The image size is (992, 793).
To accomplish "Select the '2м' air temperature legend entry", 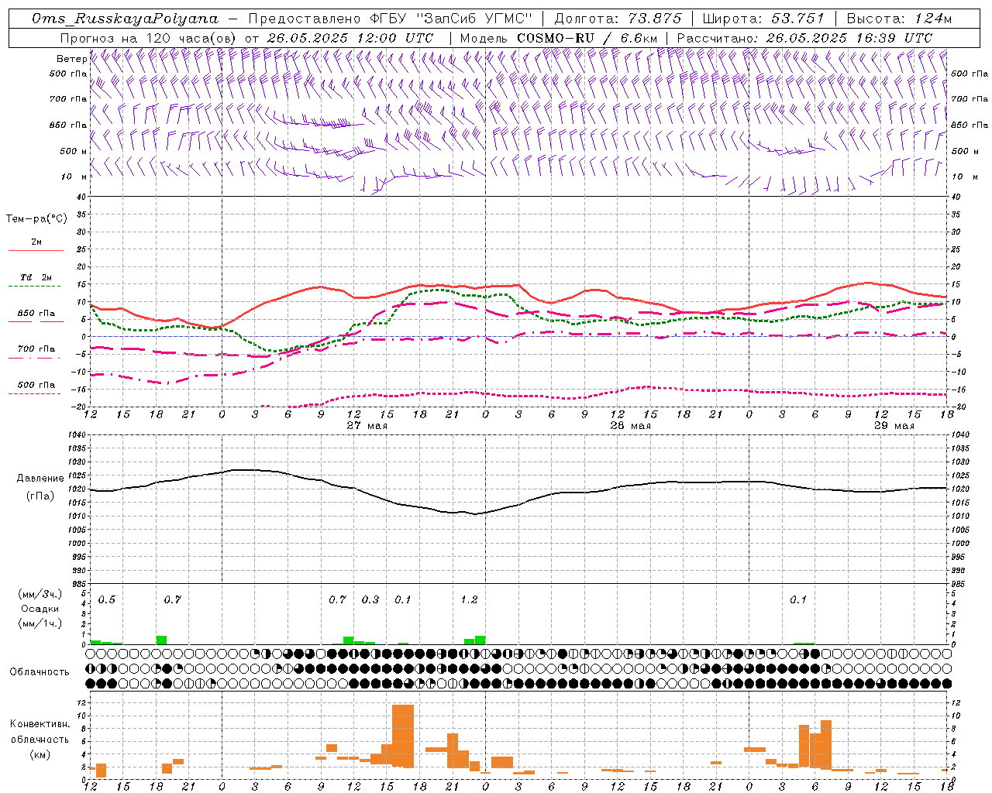I will 36,242.
